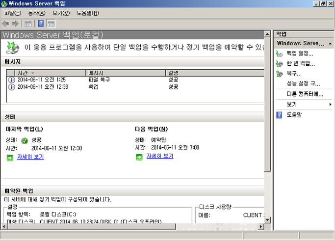Viewport: 335px width, 241px height.
Task: Click the Help (도움말) icon in actions pane
Action: pyautogui.click(x=279, y=115)
